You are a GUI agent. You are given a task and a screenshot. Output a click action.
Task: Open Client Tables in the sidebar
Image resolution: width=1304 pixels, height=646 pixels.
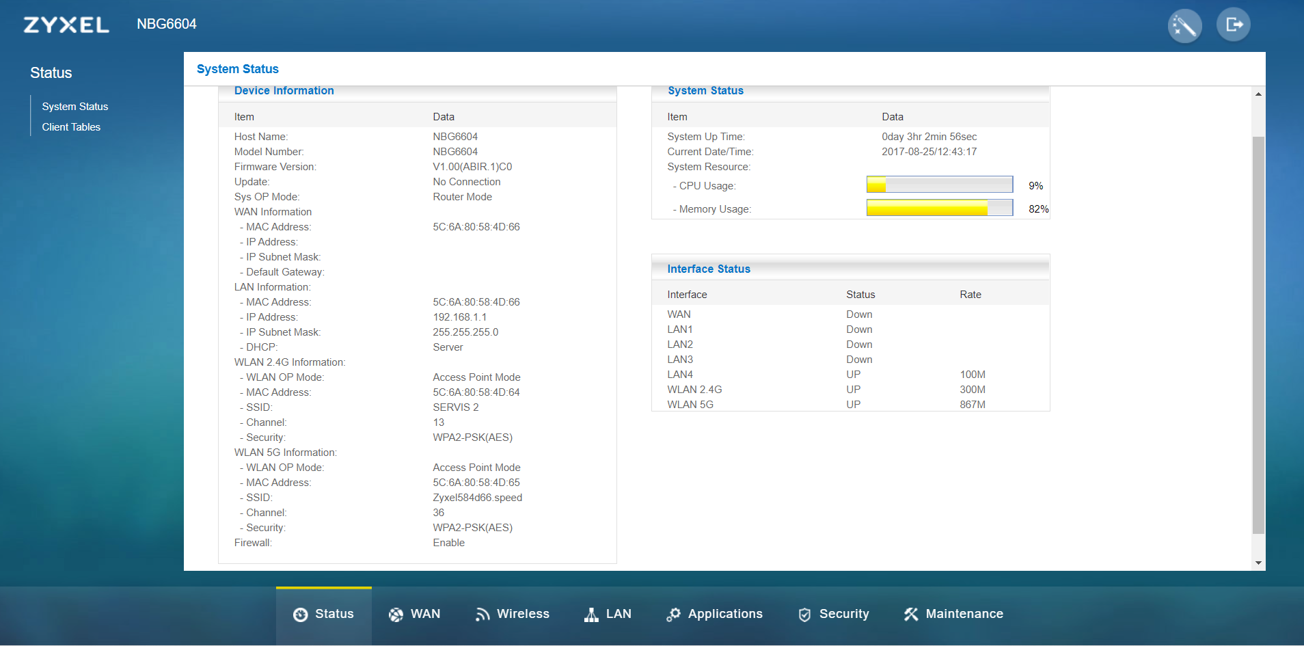(71, 127)
